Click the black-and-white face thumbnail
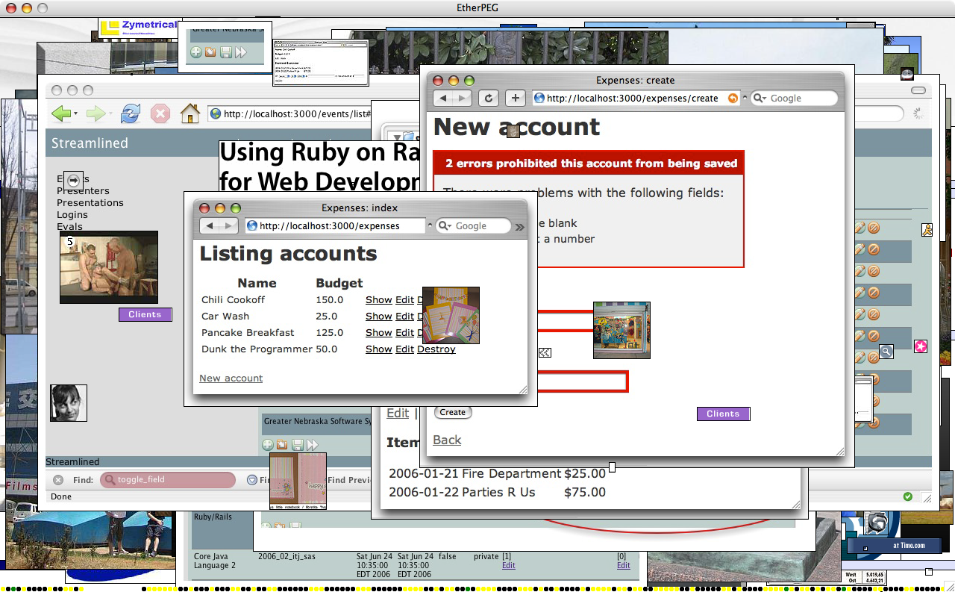Screen dimensions: 955x592 69,403
